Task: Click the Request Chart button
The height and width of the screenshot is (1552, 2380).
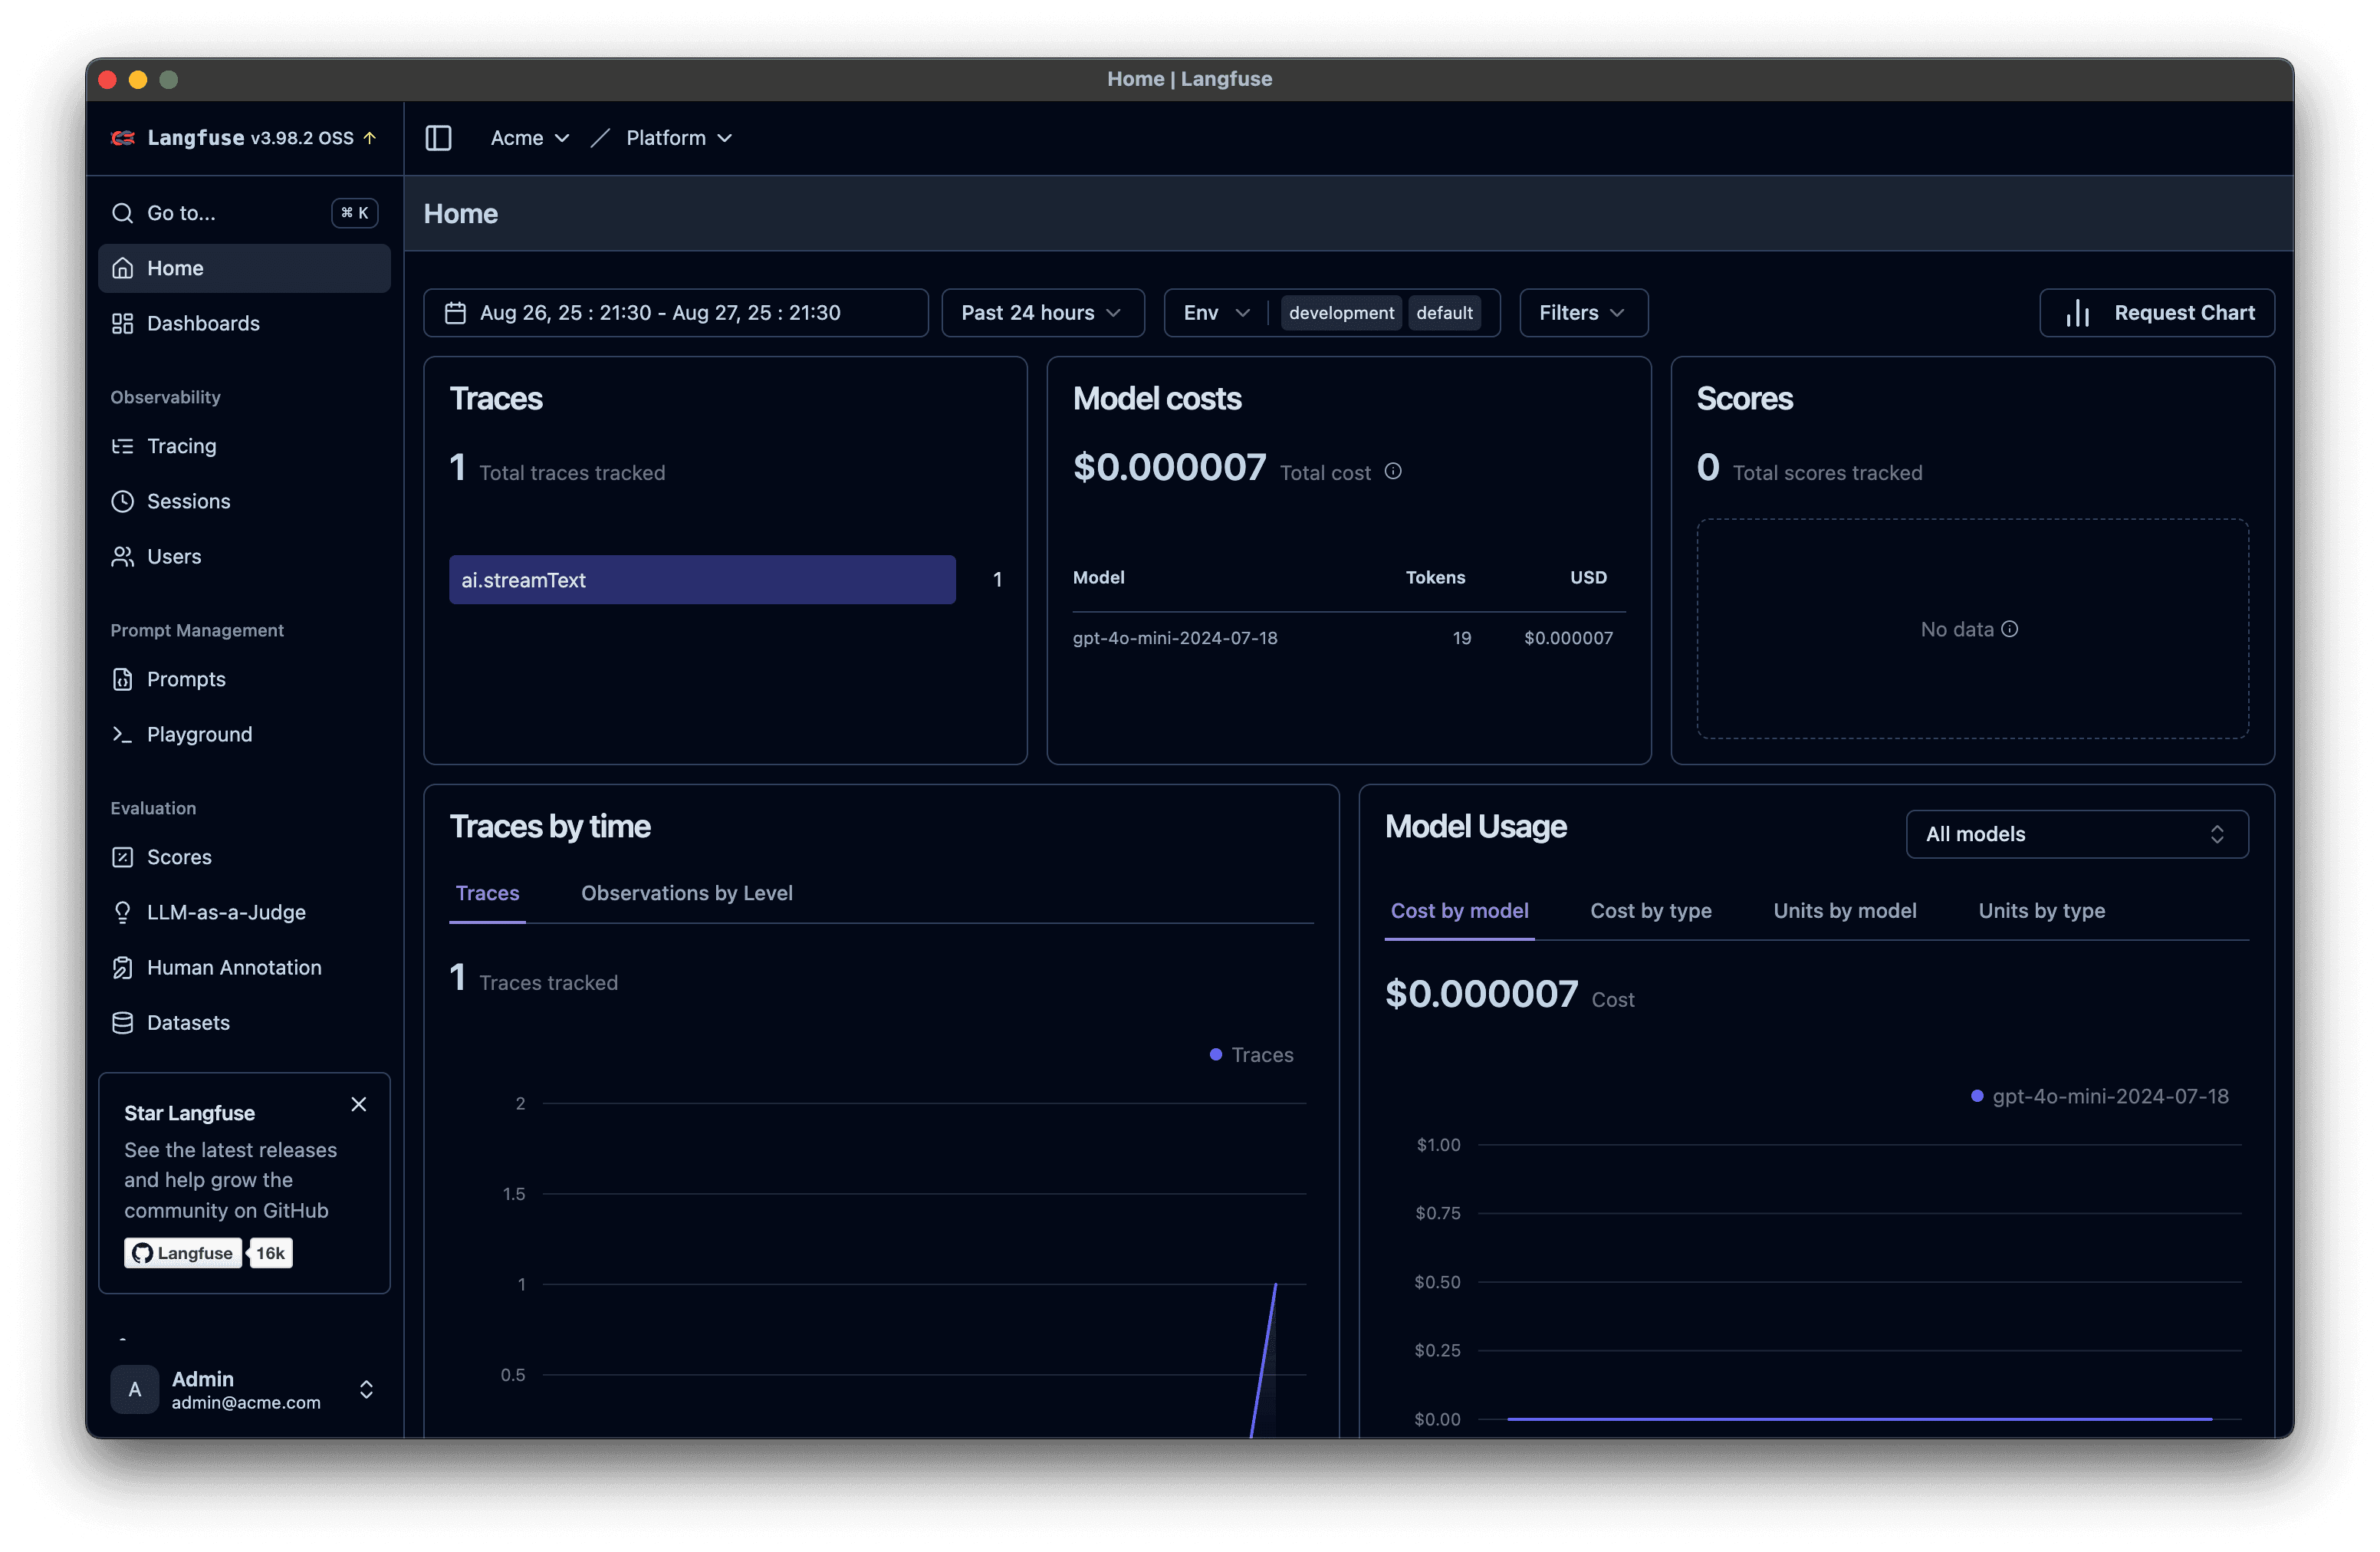Action: click(2156, 313)
